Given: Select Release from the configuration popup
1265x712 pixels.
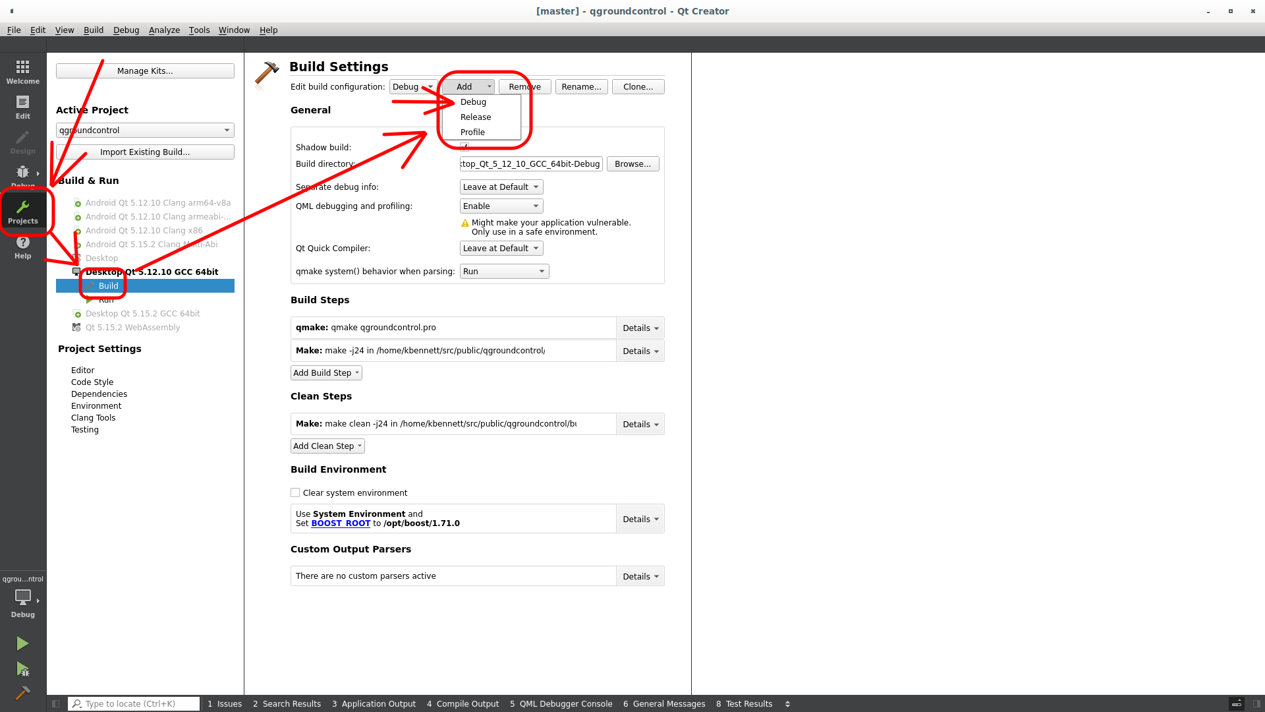Looking at the screenshot, I should point(476,117).
